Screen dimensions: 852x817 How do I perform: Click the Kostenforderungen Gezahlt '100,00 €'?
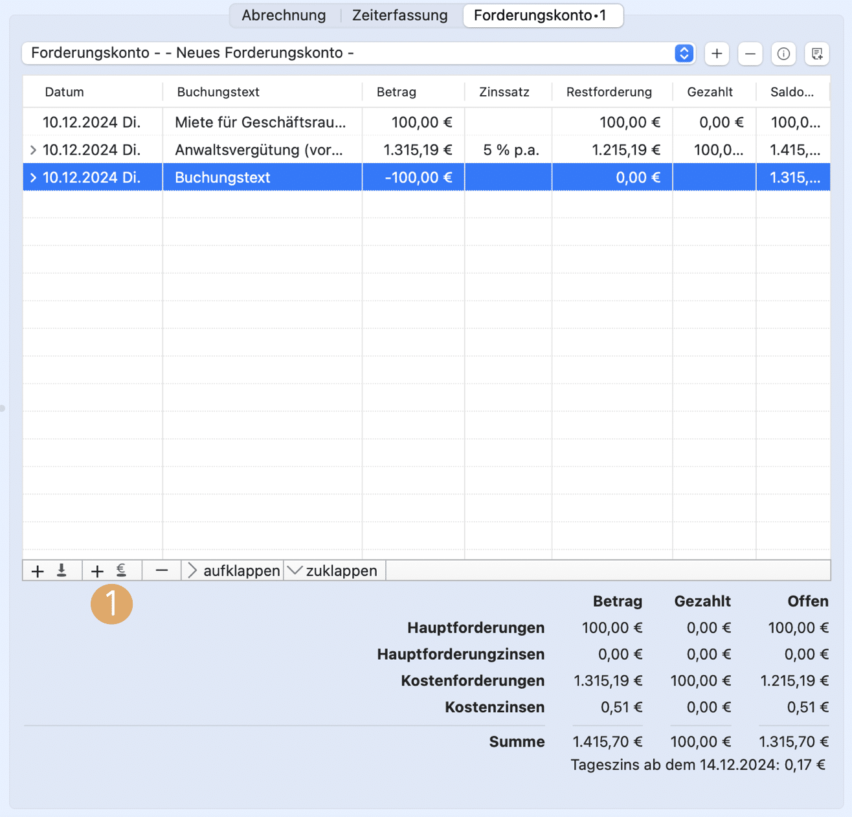[701, 681]
